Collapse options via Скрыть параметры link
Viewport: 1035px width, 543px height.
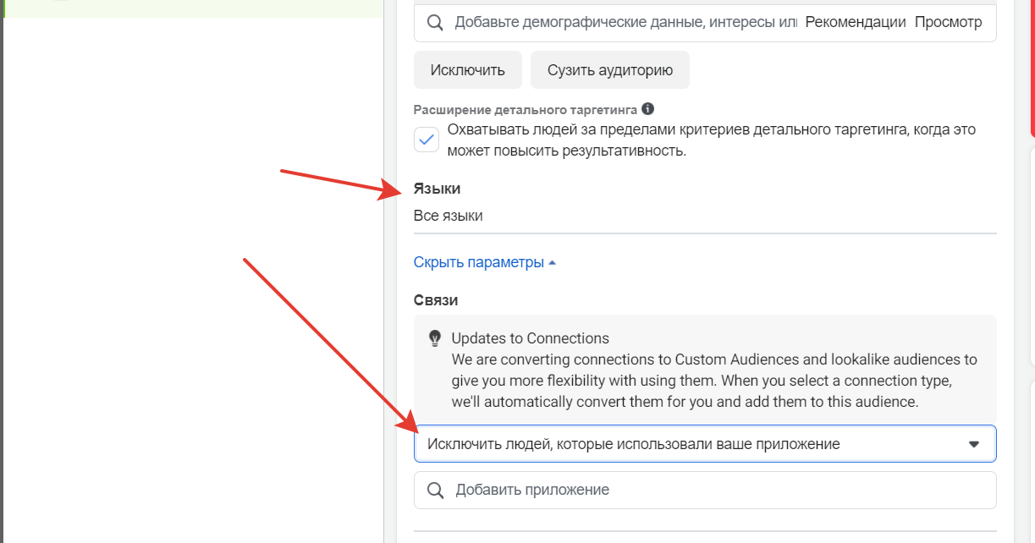coord(478,262)
